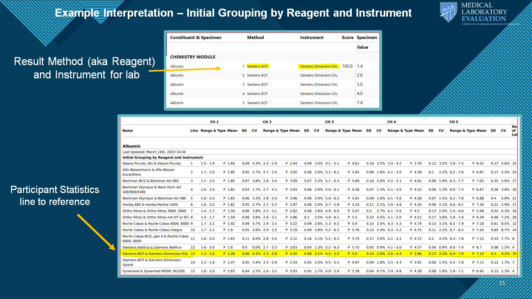
Task: Click Initial Grouping by Reagent and Instrument subheading
Action: 163,157
